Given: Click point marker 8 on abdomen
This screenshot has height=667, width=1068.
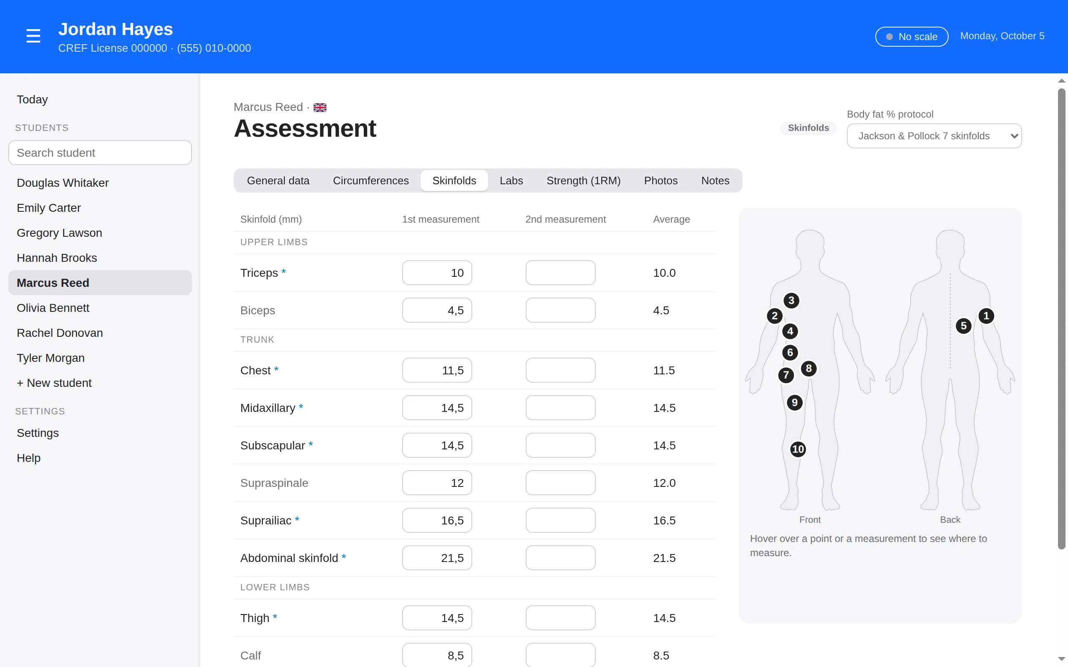Looking at the screenshot, I should click(809, 369).
